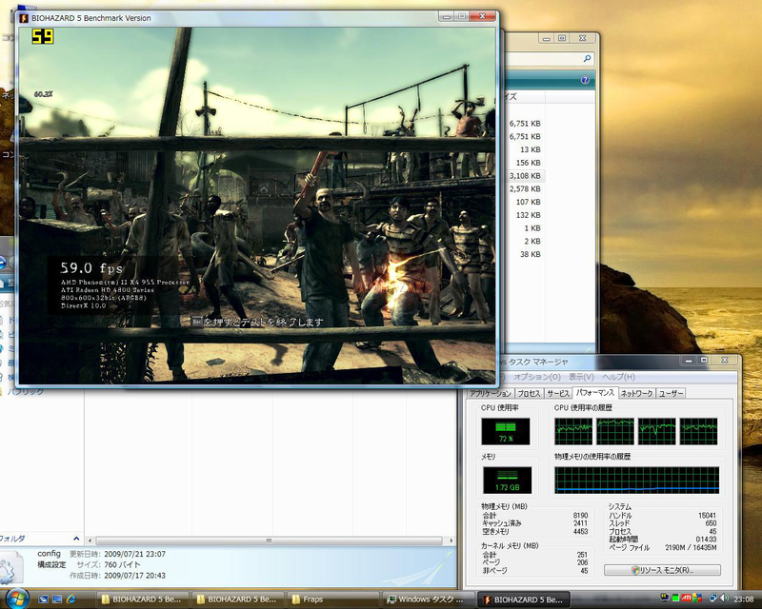Screen dimensions: 762x609
Task: Click the Windows Security shield tray icon
Action: point(697,598)
